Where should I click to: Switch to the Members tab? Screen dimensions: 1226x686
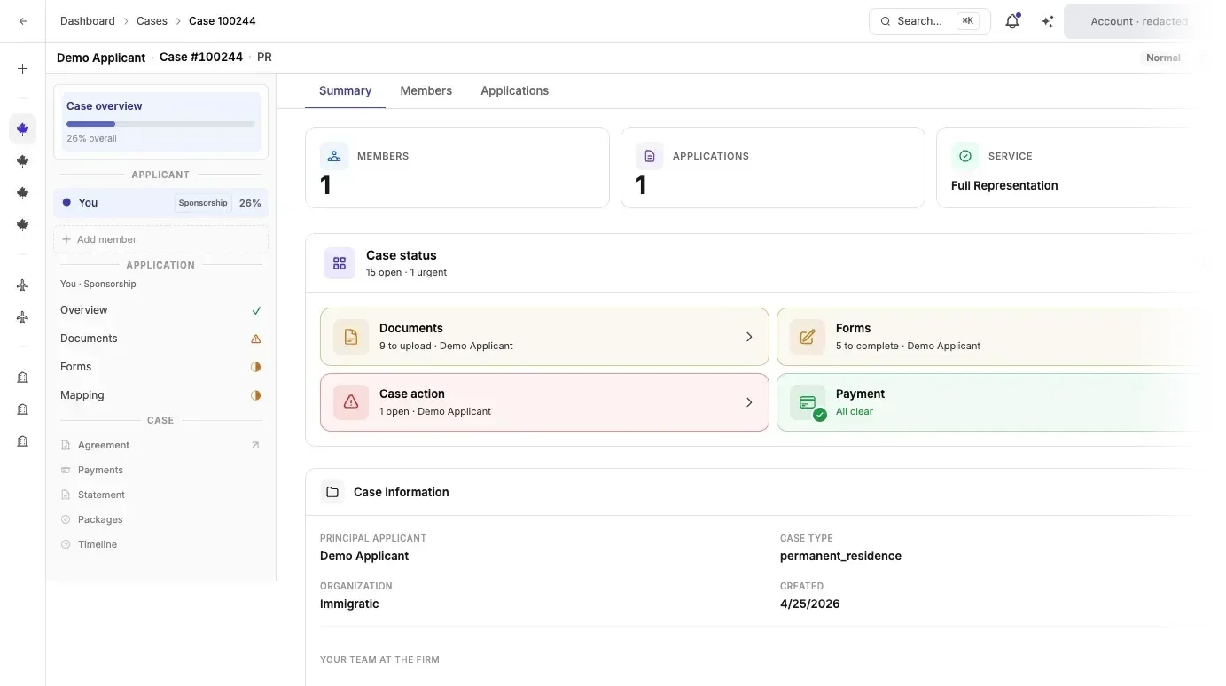click(x=426, y=90)
